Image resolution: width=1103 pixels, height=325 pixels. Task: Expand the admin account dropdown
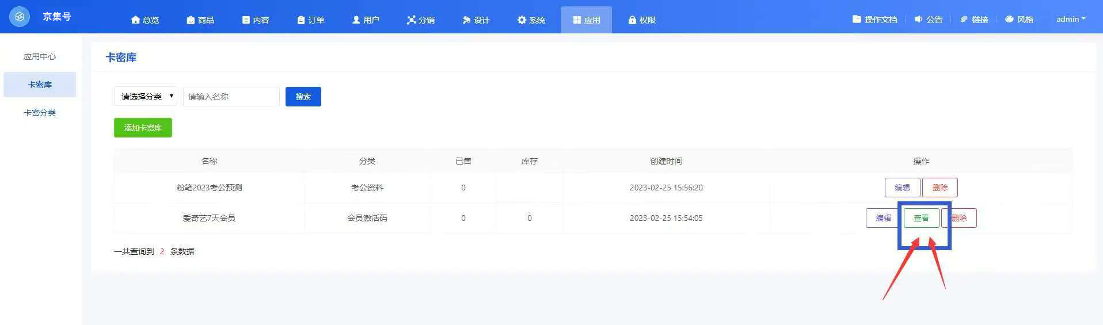[x=1070, y=20]
